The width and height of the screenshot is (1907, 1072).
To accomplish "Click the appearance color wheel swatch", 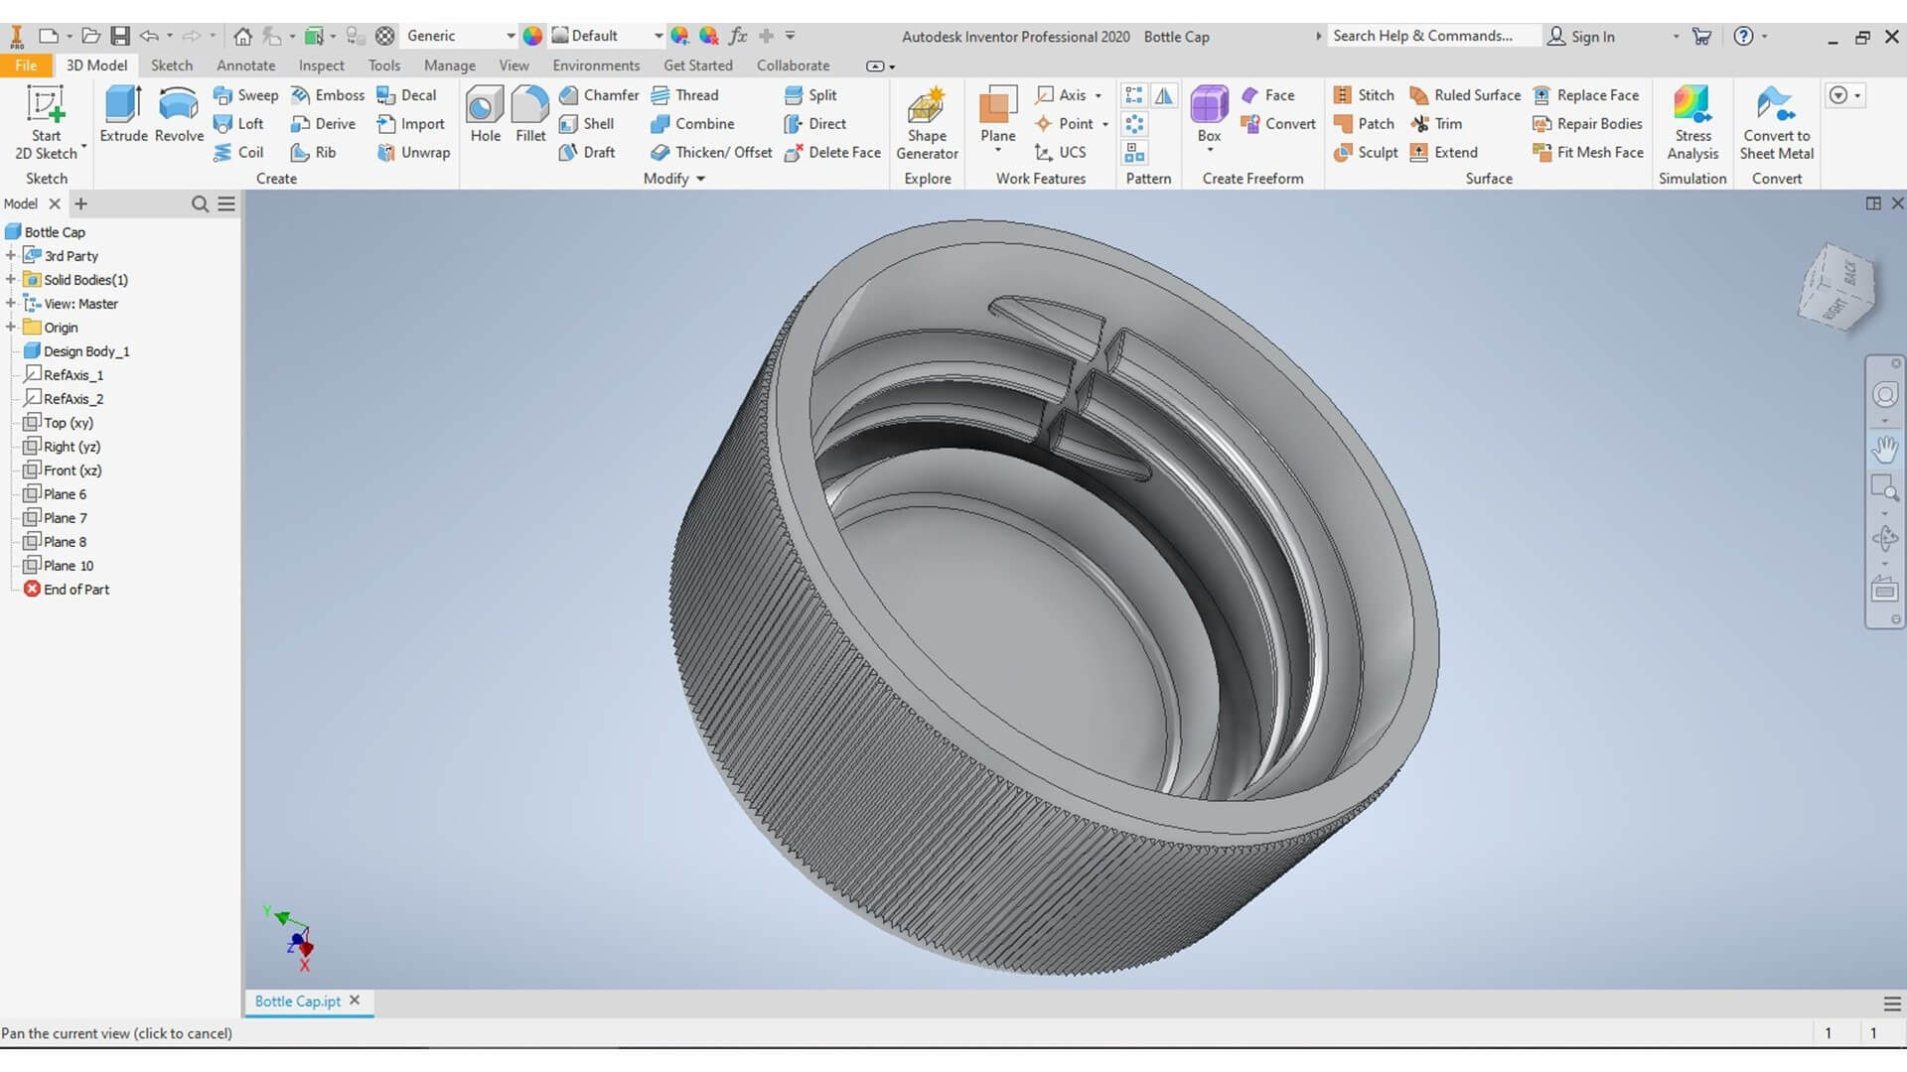I will tap(533, 36).
